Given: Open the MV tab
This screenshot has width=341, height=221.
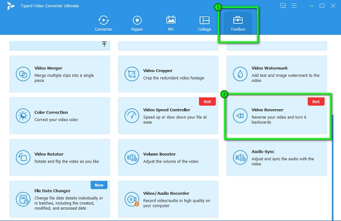Looking at the screenshot, I should (170, 23).
